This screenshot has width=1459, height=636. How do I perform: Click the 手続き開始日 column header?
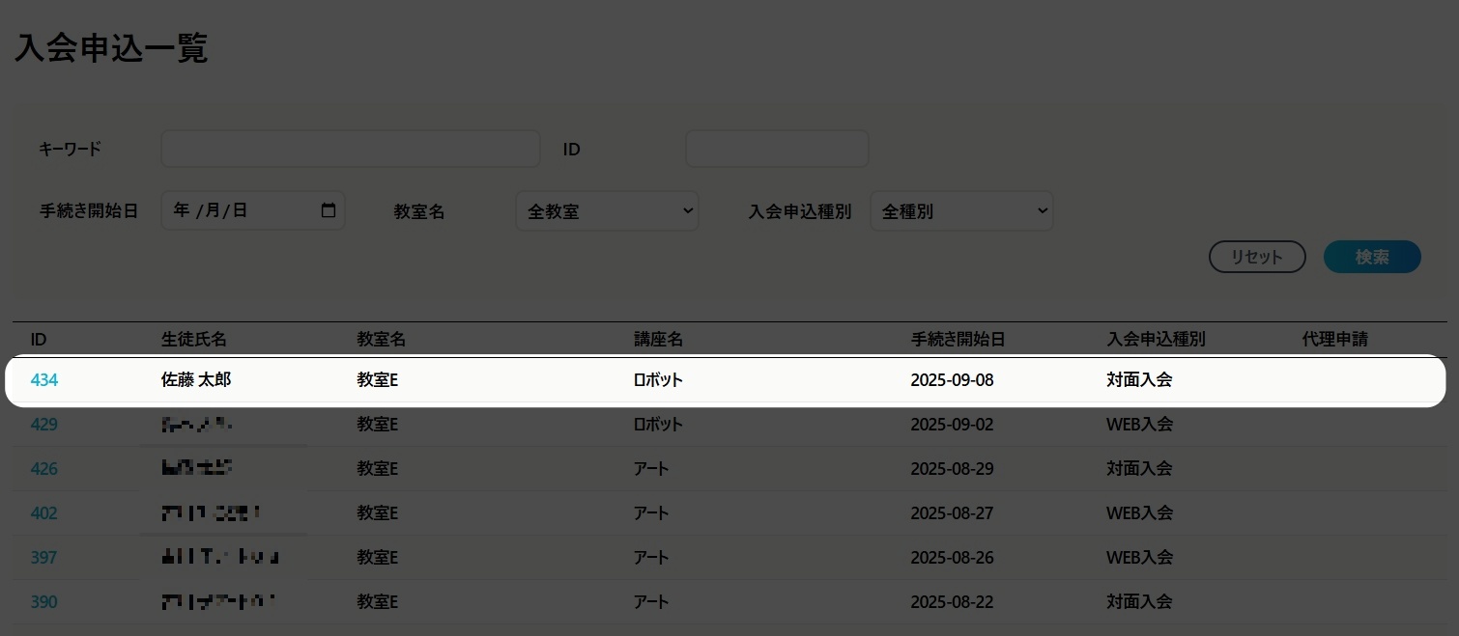pyautogui.click(x=958, y=339)
